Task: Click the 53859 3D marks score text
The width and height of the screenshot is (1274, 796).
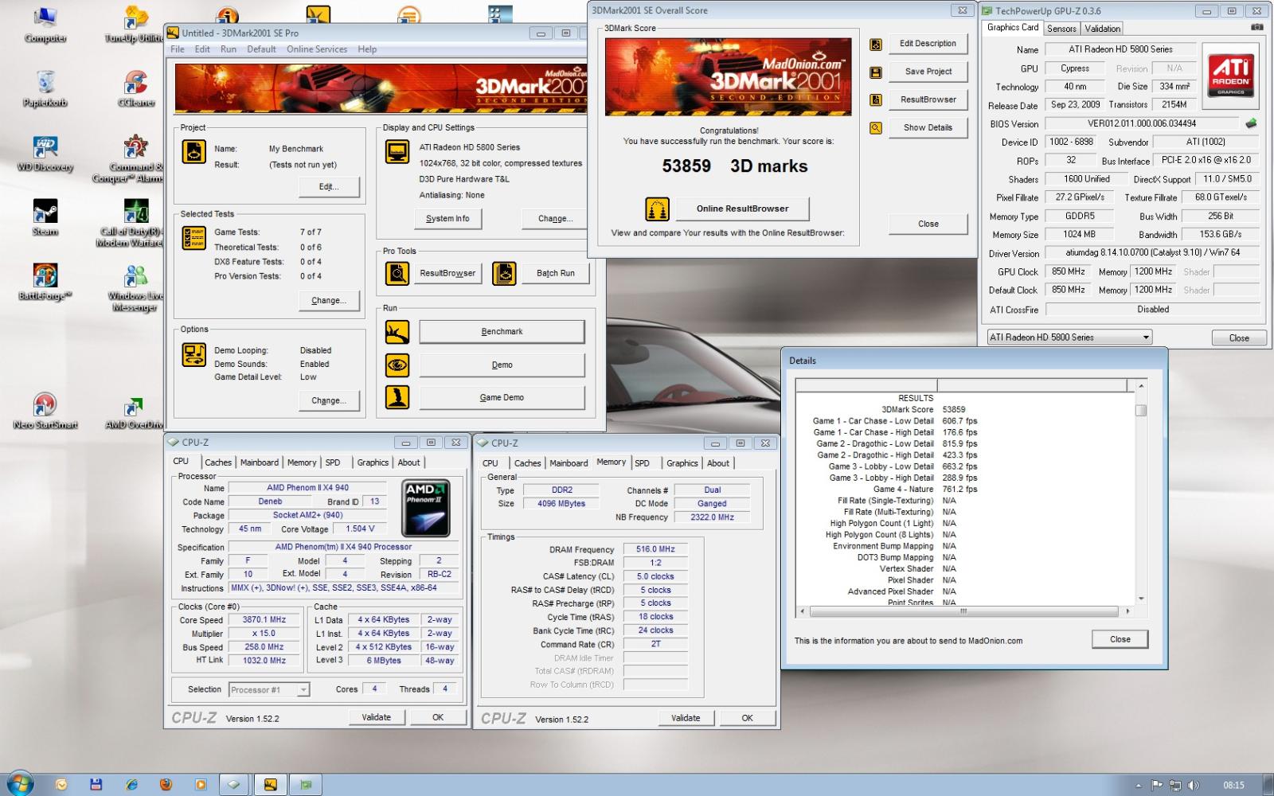Action: [x=734, y=166]
